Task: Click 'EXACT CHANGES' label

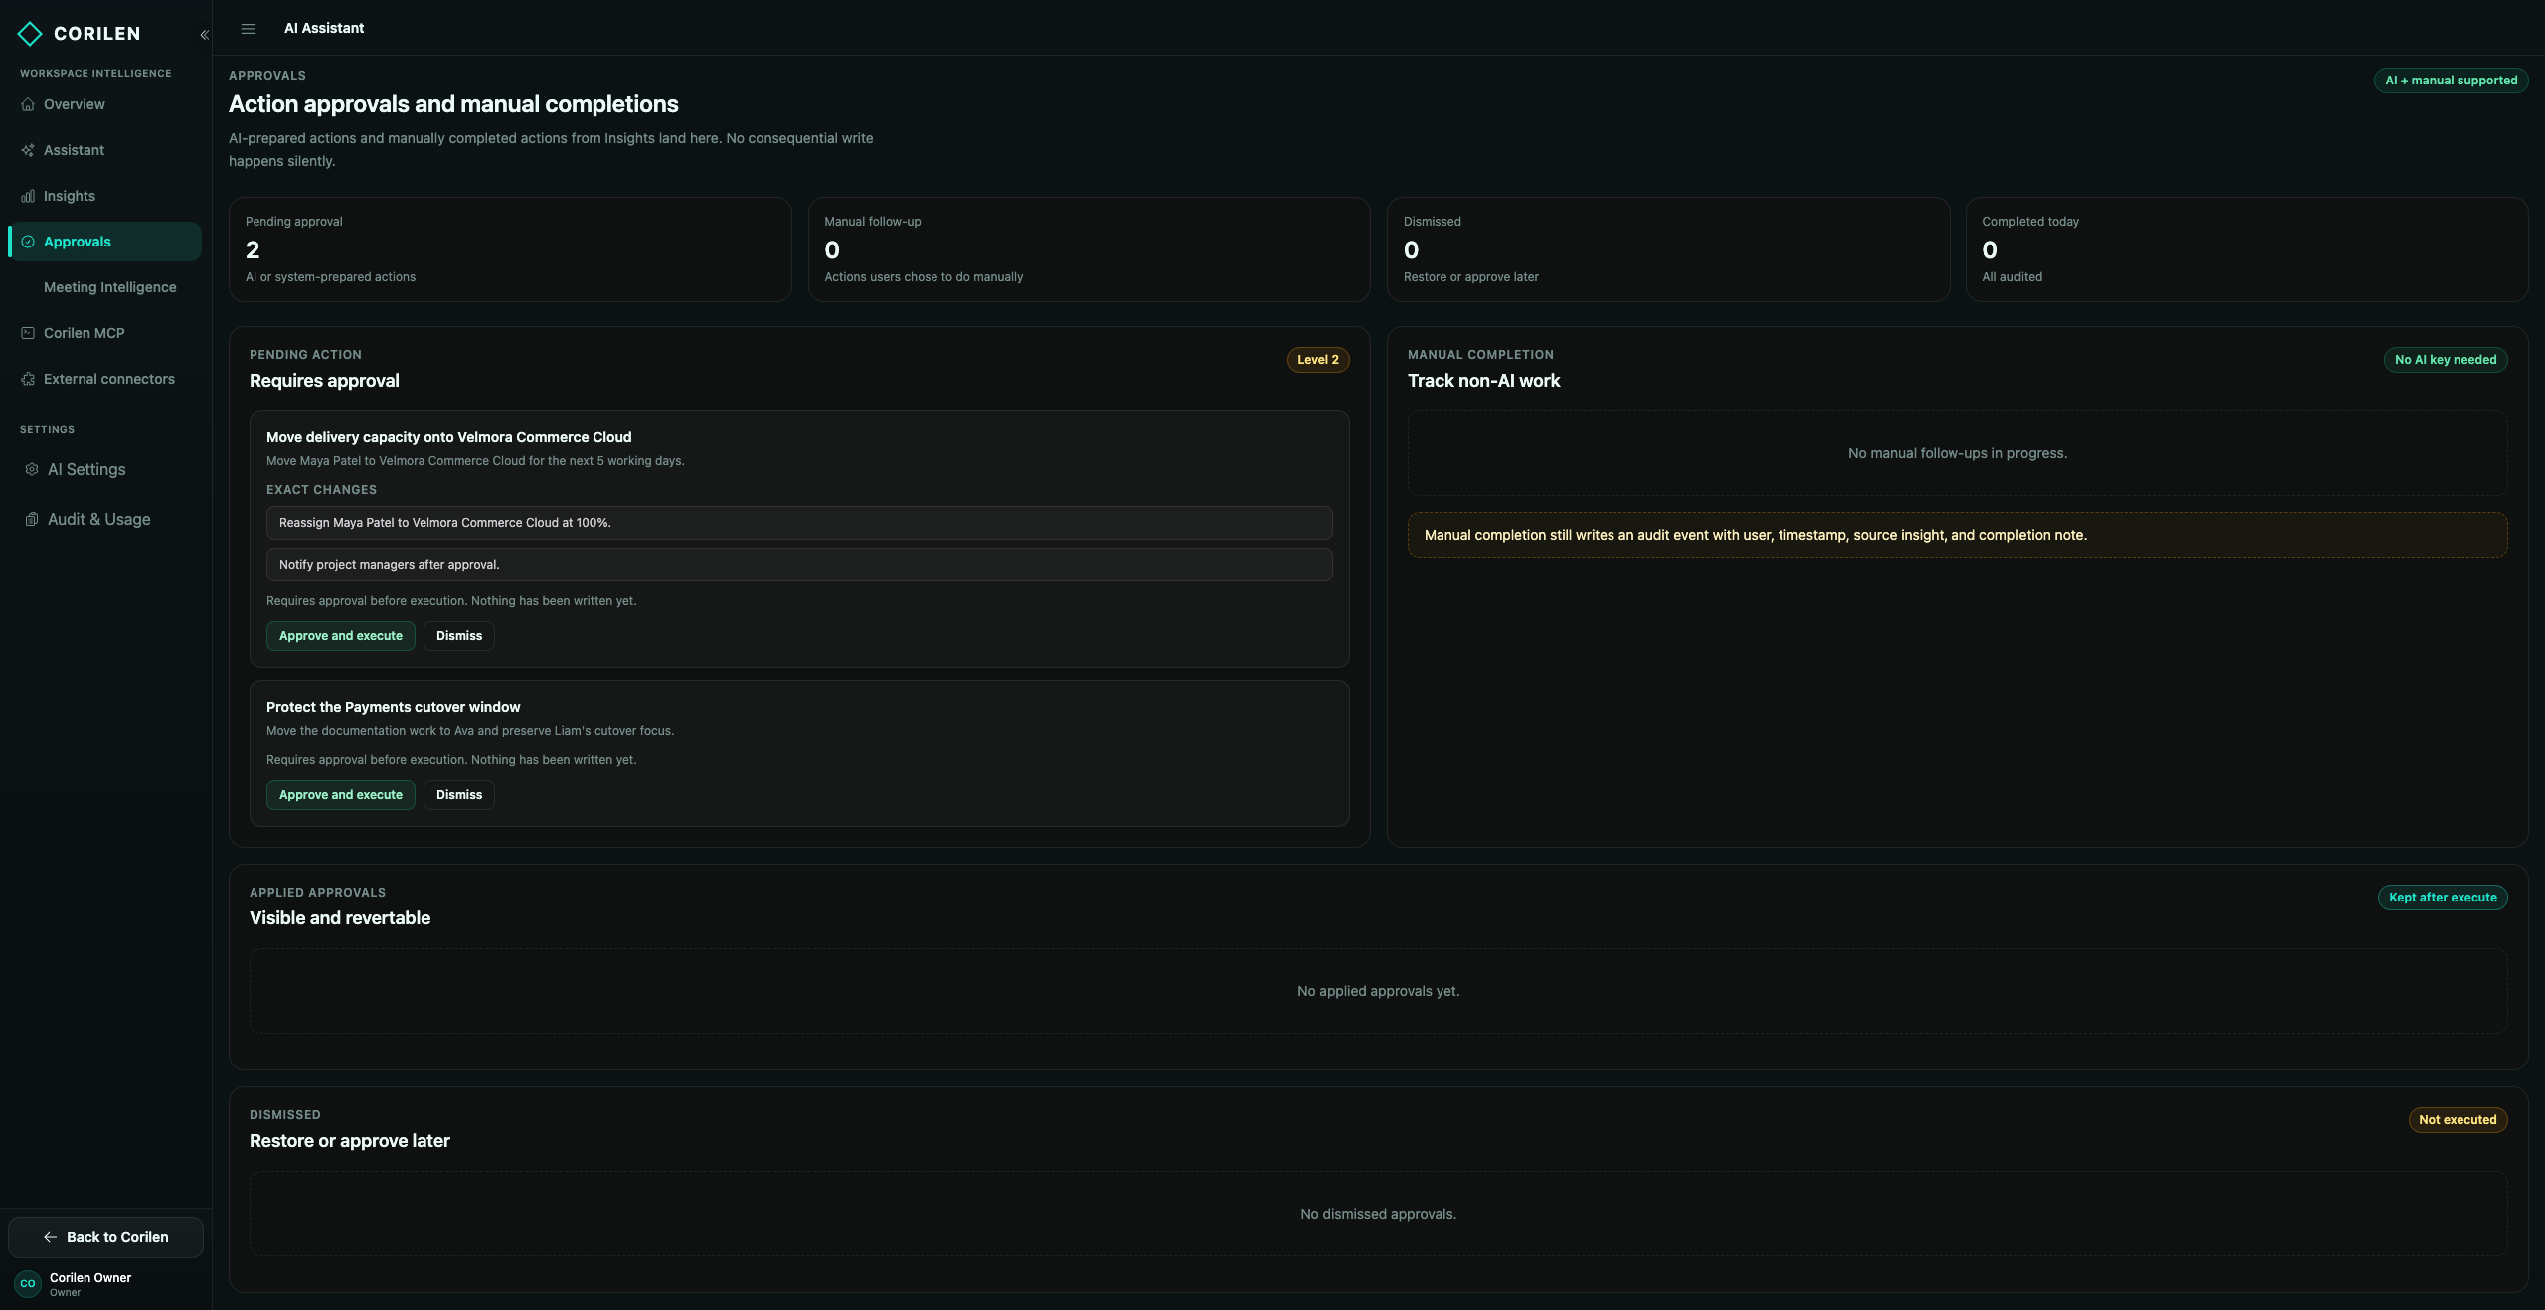Action: 321,490
